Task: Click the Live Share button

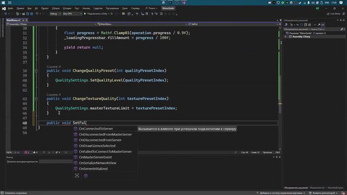Action: tap(333, 14)
